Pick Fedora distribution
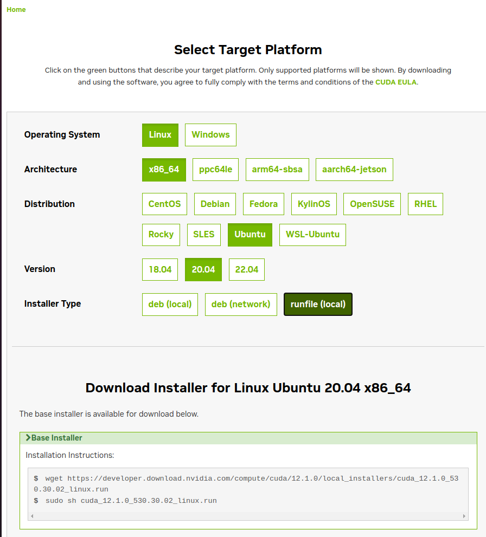486x537 pixels. [264, 204]
